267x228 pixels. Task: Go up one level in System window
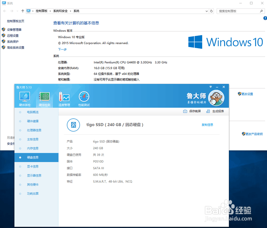[x=23, y=11]
